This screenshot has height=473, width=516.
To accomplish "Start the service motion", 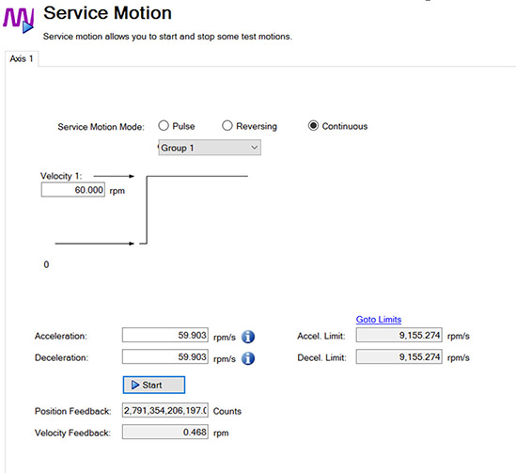I will point(154,385).
